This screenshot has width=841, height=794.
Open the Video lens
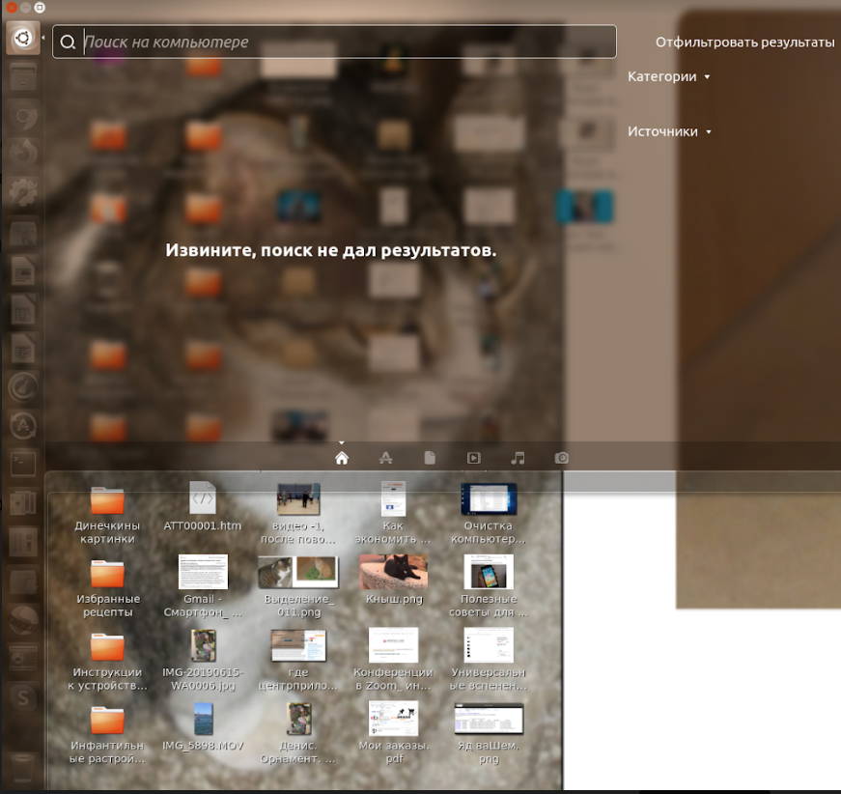pos(473,458)
